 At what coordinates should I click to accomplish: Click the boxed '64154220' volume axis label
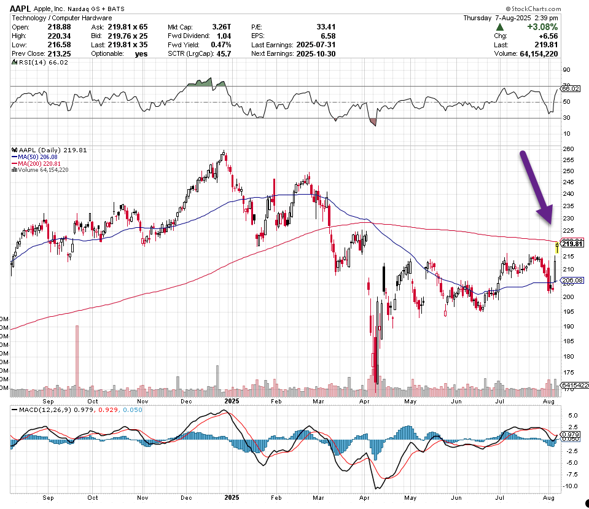pyautogui.click(x=575, y=386)
